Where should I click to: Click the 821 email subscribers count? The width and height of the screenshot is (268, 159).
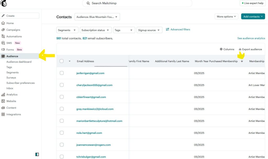tap(85, 38)
